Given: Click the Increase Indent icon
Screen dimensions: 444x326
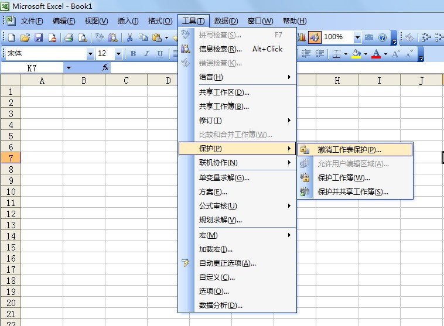Looking at the screenshot, I should 319,53.
